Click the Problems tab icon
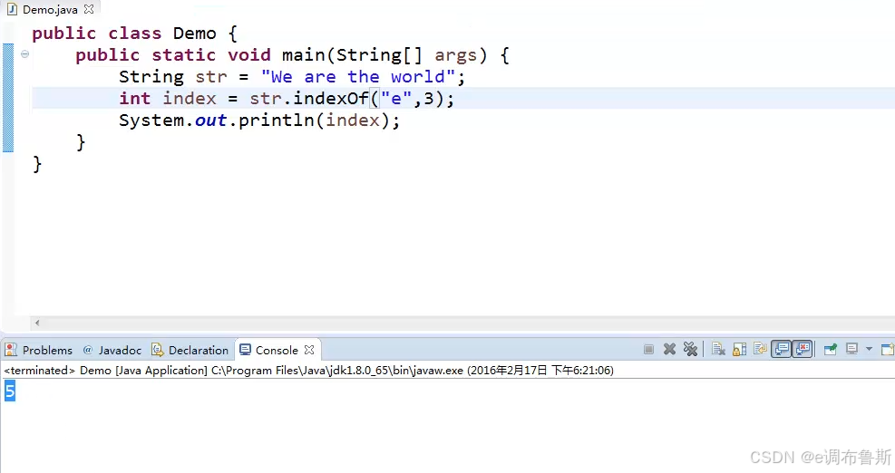This screenshot has width=895, height=473. [12, 349]
